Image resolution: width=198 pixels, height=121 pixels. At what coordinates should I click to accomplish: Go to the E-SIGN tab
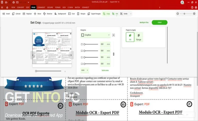(x=70, y=7)
